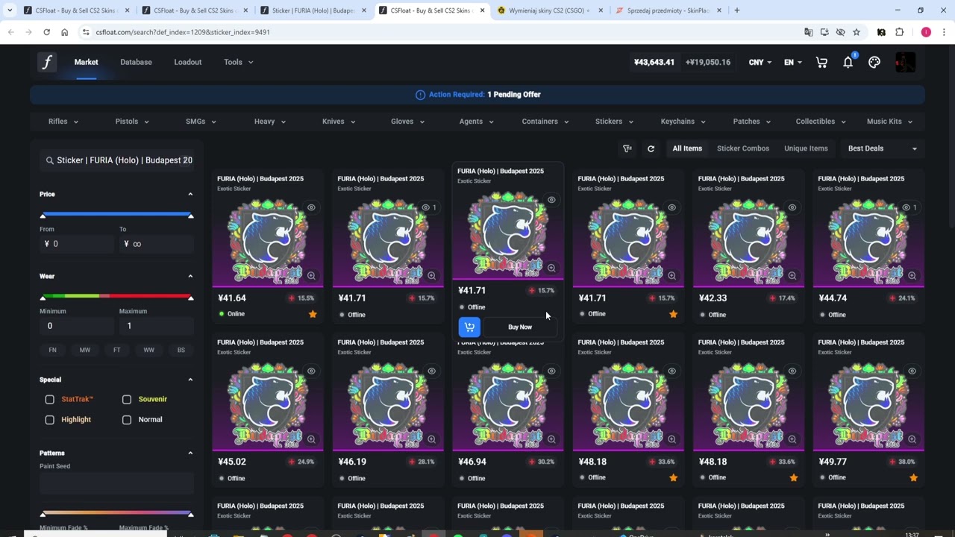Open the CNY currency dropdown
955x537 pixels.
click(760, 63)
